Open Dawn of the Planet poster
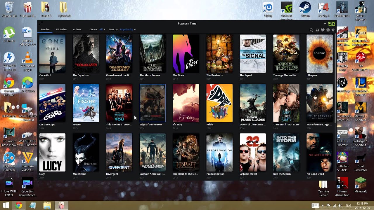This screenshot has height=210, width=374. coord(253,103)
